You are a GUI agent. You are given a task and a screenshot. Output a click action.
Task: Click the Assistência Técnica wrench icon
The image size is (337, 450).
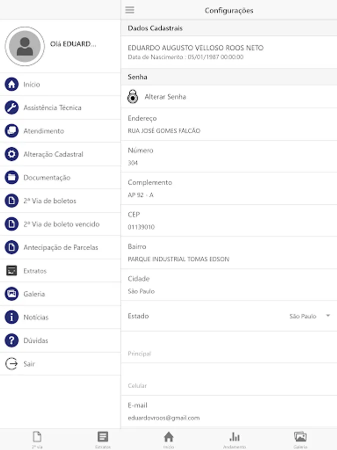coord(11,107)
